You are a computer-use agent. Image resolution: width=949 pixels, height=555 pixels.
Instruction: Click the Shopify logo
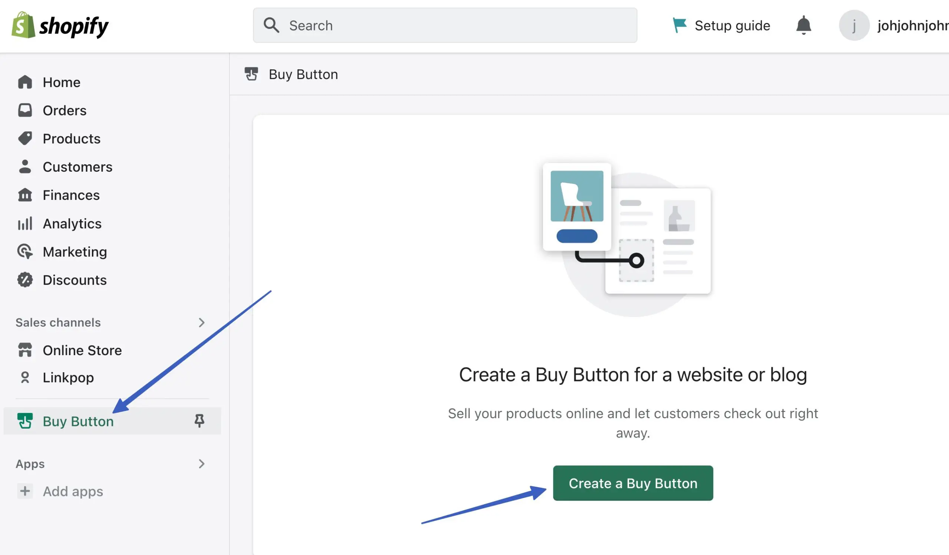coord(60,25)
